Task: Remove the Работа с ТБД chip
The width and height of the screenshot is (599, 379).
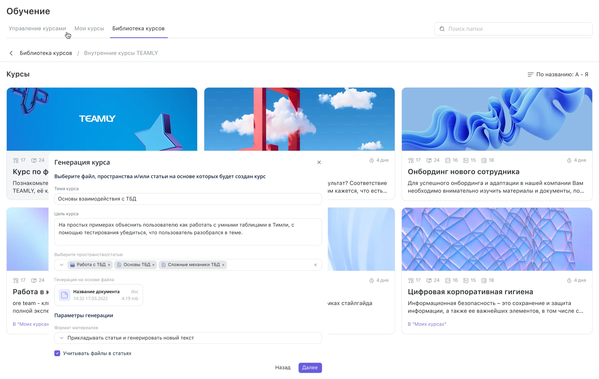Action: click(109, 265)
